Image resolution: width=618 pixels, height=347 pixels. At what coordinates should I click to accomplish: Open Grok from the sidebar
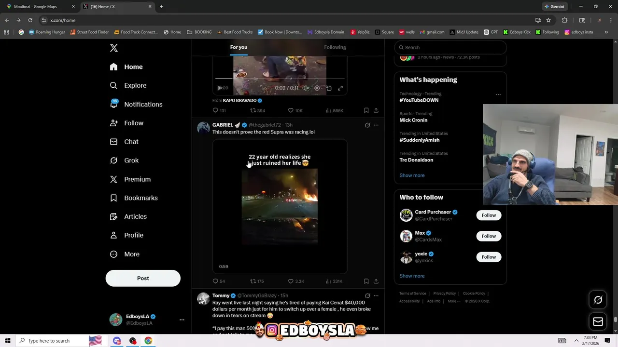pos(125,160)
